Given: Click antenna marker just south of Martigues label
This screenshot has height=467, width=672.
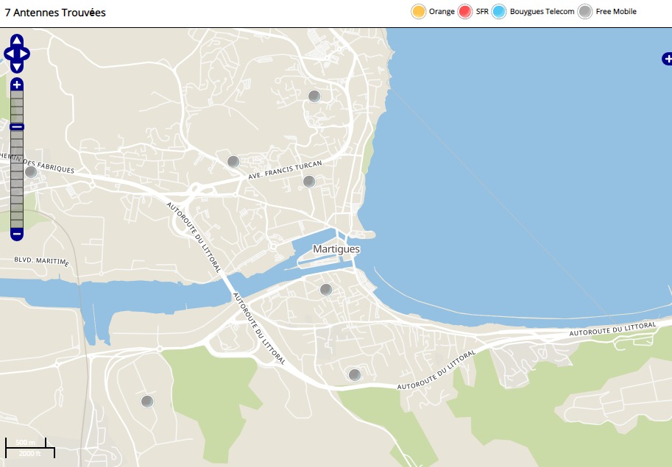Looking at the screenshot, I should pyautogui.click(x=326, y=290).
